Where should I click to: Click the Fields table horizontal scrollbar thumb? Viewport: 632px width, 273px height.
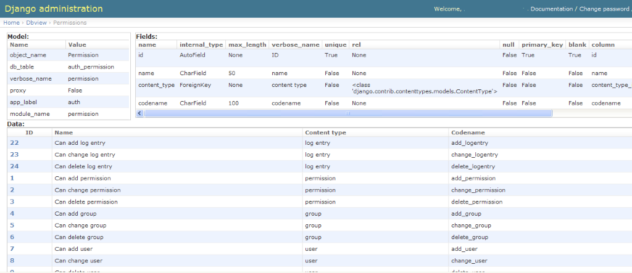pos(348,113)
